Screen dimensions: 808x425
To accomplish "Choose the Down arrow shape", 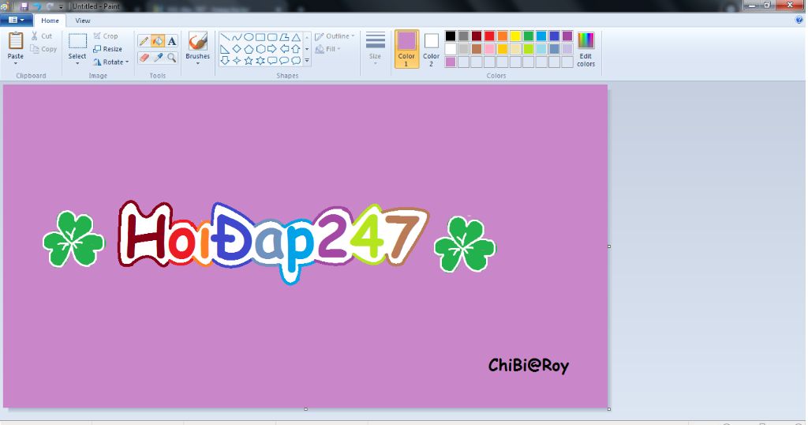I will click(x=225, y=60).
